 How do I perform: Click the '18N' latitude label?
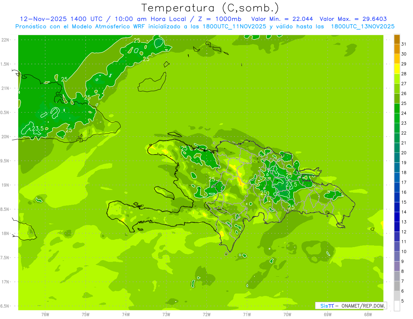[6, 234]
